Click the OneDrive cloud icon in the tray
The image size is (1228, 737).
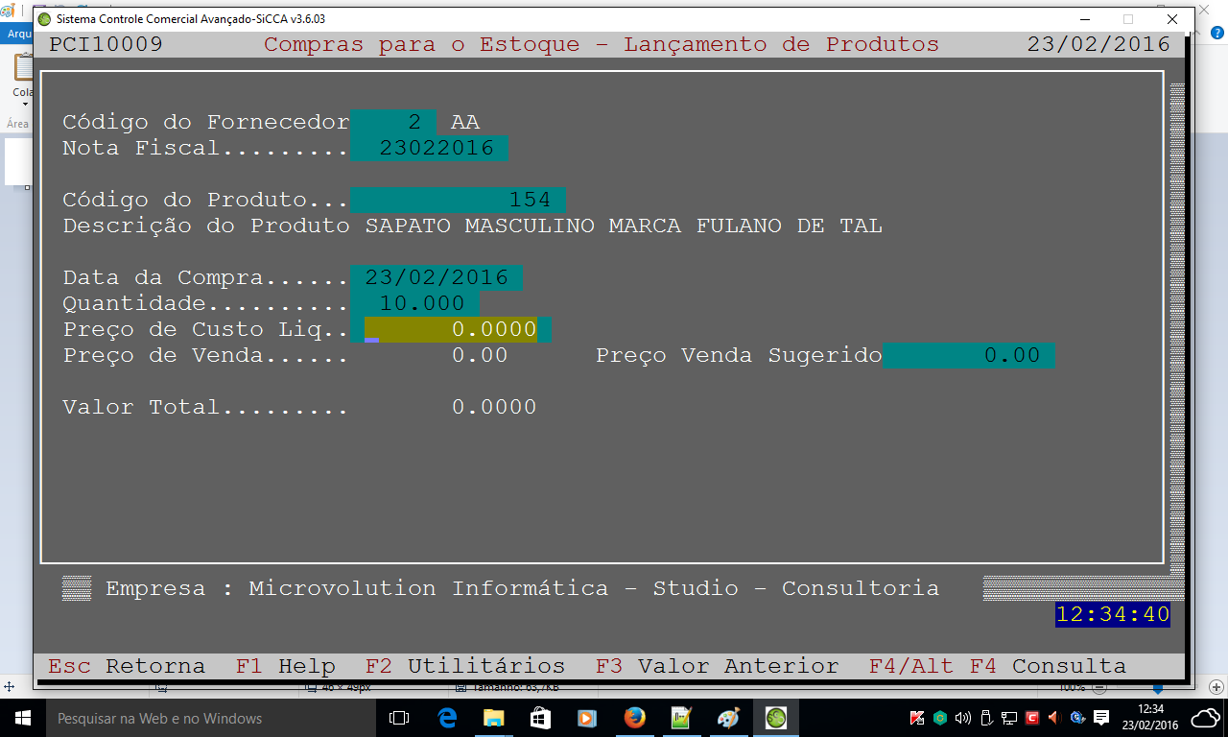tap(1206, 718)
